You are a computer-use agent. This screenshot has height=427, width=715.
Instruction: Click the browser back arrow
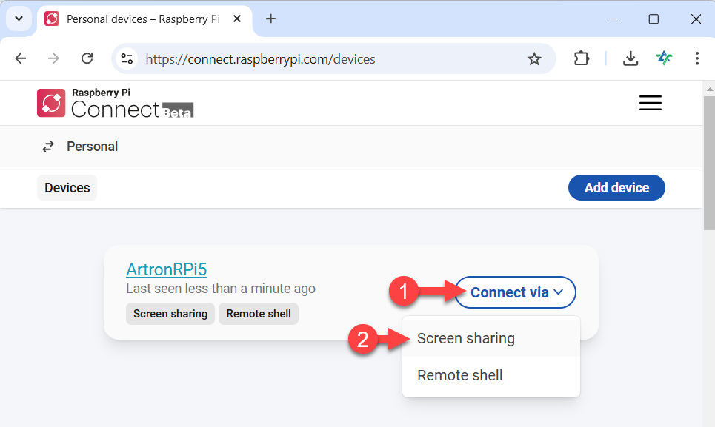click(21, 58)
